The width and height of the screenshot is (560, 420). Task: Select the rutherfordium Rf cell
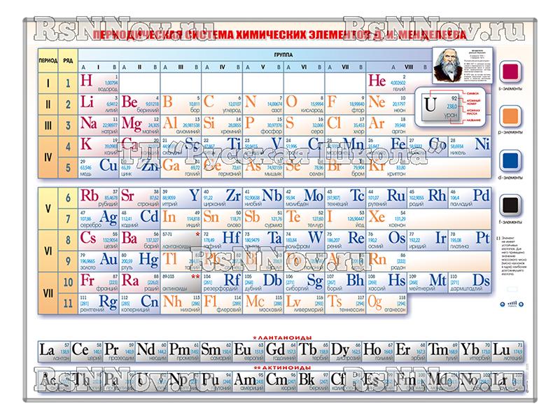coord(222,283)
